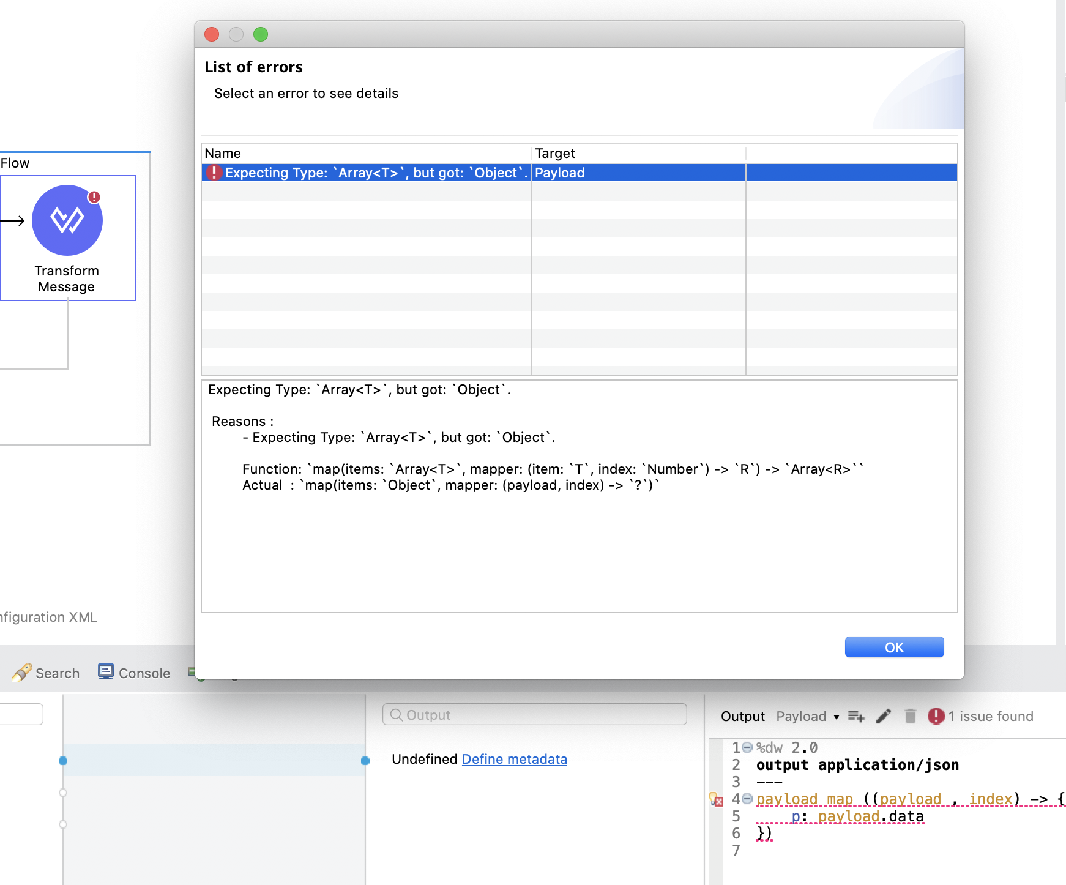The width and height of the screenshot is (1066, 885).
Task: Open the Define metadata link
Action: 514,759
